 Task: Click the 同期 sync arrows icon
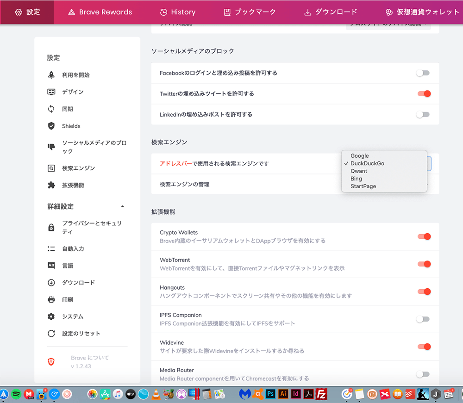[x=51, y=109]
